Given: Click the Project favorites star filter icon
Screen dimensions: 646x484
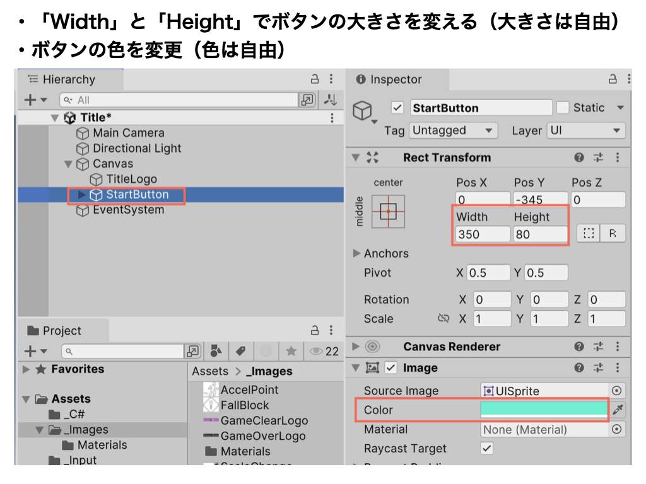Looking at the screenshot, I should (291, 351).
